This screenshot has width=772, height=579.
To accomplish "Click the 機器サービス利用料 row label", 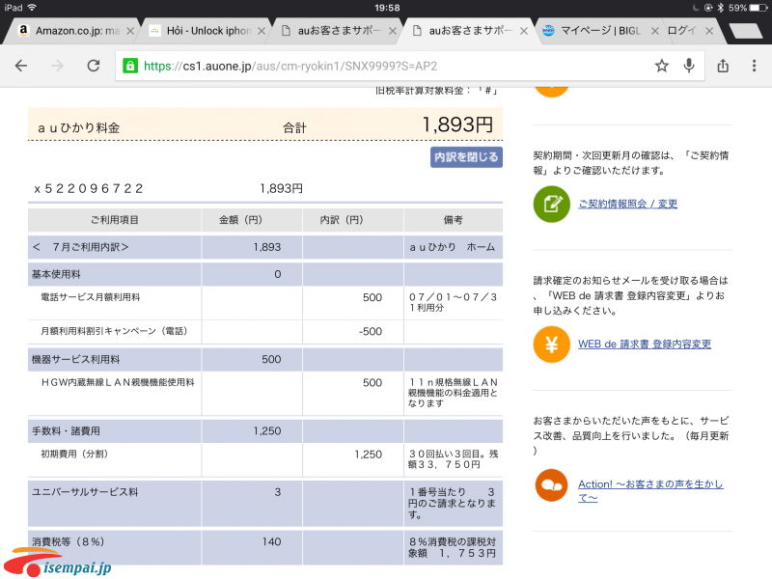I will tap(75, 359).
